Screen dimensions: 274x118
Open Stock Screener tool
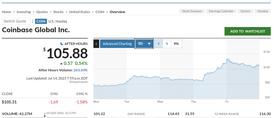(x=192, y=11)
